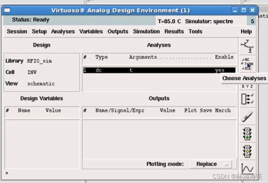
Task: Click the Simulator: spectre status text
Action: point(209,22)
